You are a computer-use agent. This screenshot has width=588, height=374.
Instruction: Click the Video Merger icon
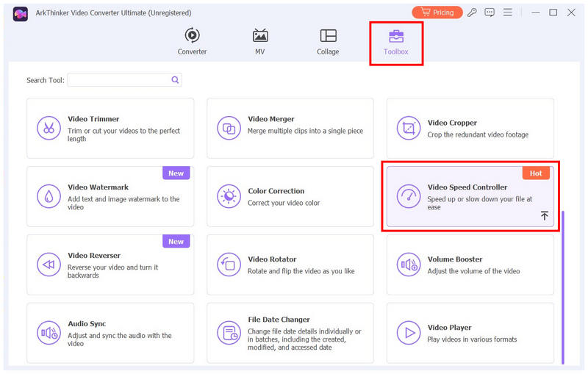pyautogui.click(x=229, y=128)
